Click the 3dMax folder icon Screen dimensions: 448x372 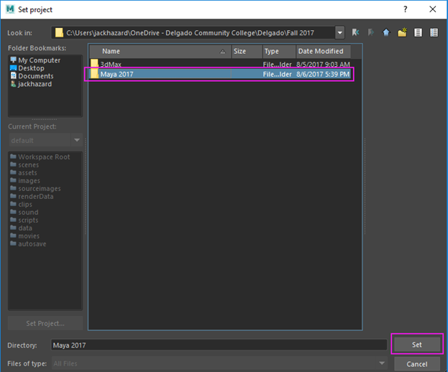coord(94,63)
